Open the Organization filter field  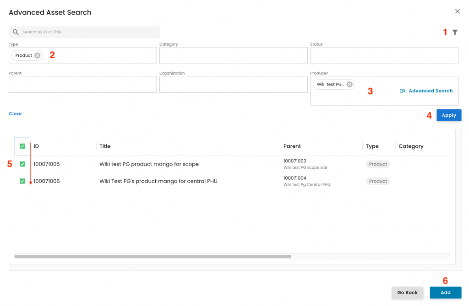pyautogui.click(x=233, y=84)
